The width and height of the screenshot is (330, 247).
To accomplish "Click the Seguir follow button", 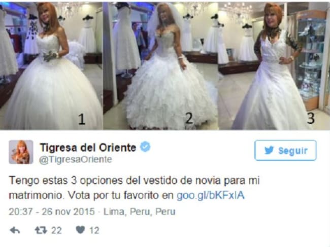I will pos(285,151).
